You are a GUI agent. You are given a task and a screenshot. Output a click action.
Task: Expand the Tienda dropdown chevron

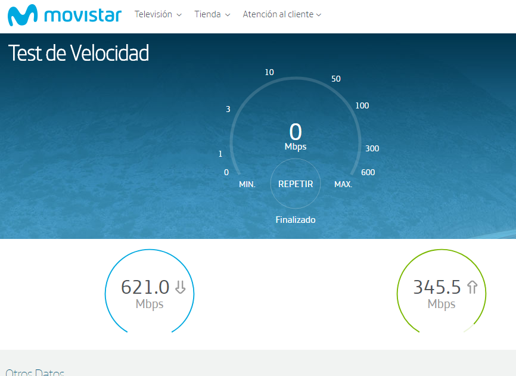tap(228, 15)
